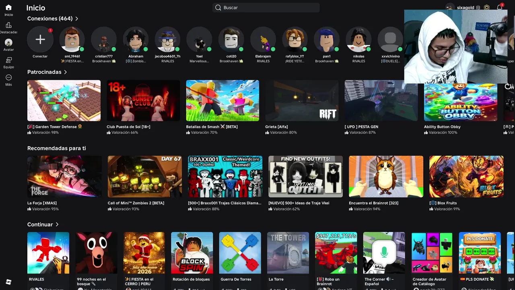Open the Inicio home sidebar icon
This screenshot has width=515, height=290.
point(8,7)
